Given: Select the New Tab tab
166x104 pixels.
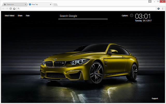Looking at the screenshot, I should [40, 4].
